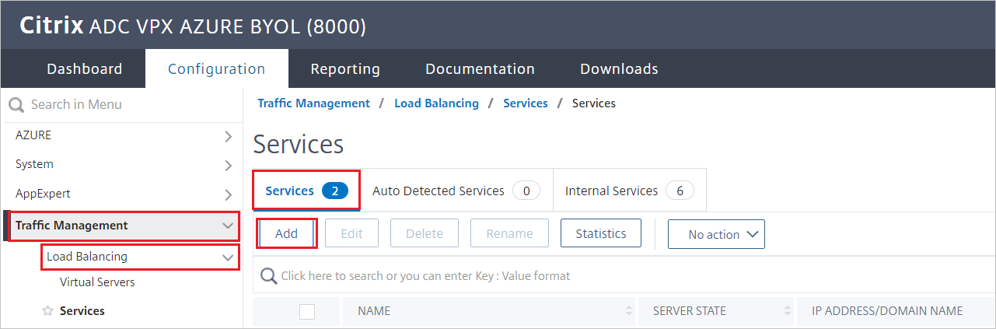The image size is (996, 329).
Task: Click the star icon beside Services
Action: (x=47, y=311)
